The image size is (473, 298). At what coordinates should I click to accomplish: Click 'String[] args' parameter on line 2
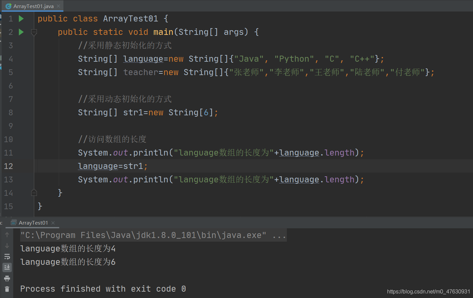[211, 32]
